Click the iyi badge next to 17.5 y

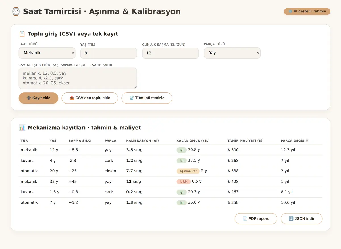pos(182,161)
